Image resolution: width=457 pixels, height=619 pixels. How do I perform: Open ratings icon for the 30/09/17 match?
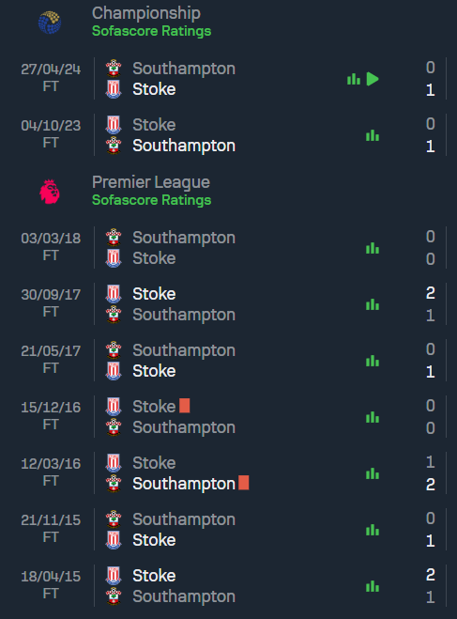click(373, 304)
